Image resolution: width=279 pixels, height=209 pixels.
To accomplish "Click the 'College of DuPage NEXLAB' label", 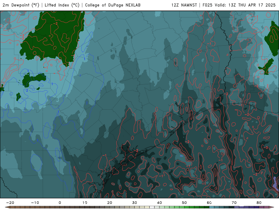I will pyautogui.click(x=113, y=5).
